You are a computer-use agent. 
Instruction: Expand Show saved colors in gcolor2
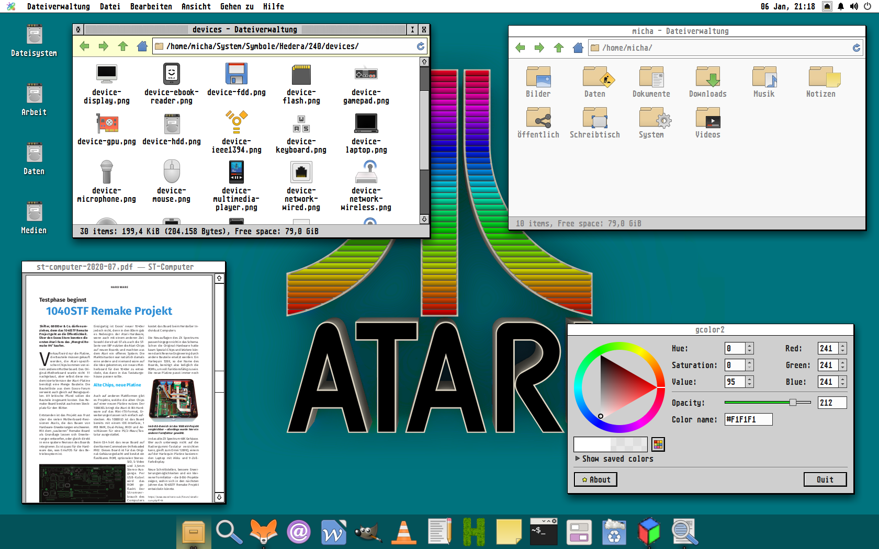[x=614, y=459]
